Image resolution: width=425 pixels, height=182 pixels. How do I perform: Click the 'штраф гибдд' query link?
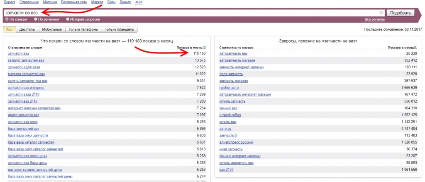[x=230, y=115]
